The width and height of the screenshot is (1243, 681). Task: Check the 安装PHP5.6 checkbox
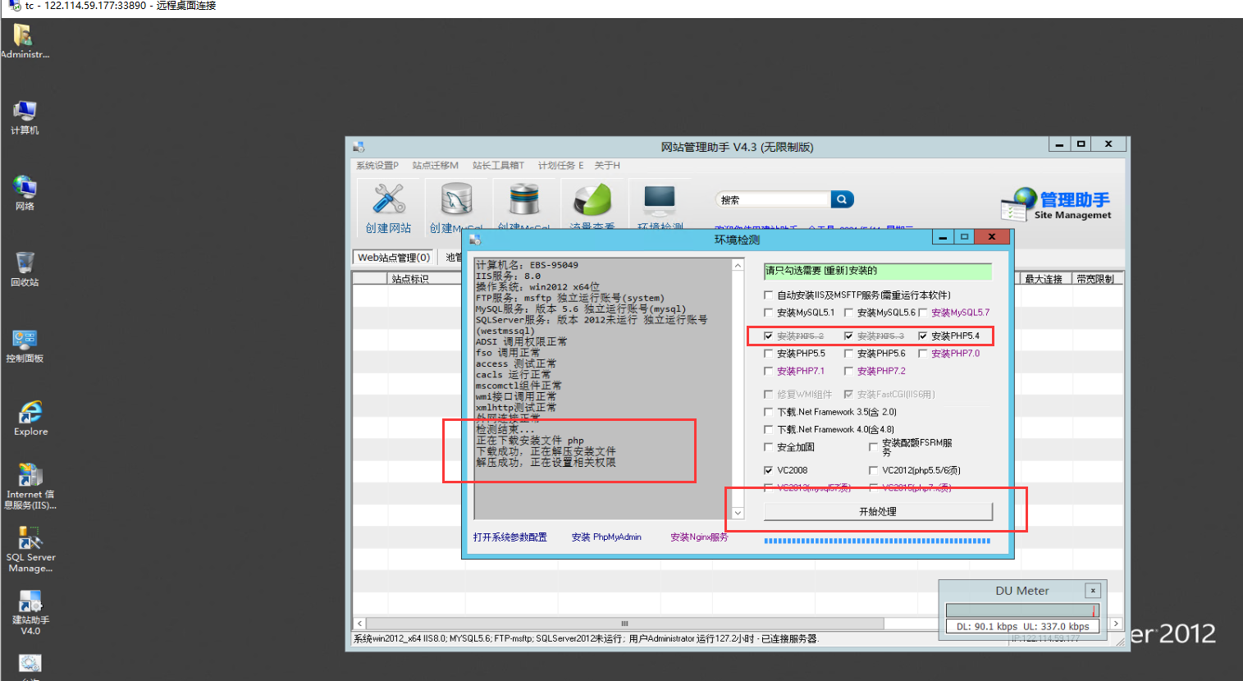849,354
